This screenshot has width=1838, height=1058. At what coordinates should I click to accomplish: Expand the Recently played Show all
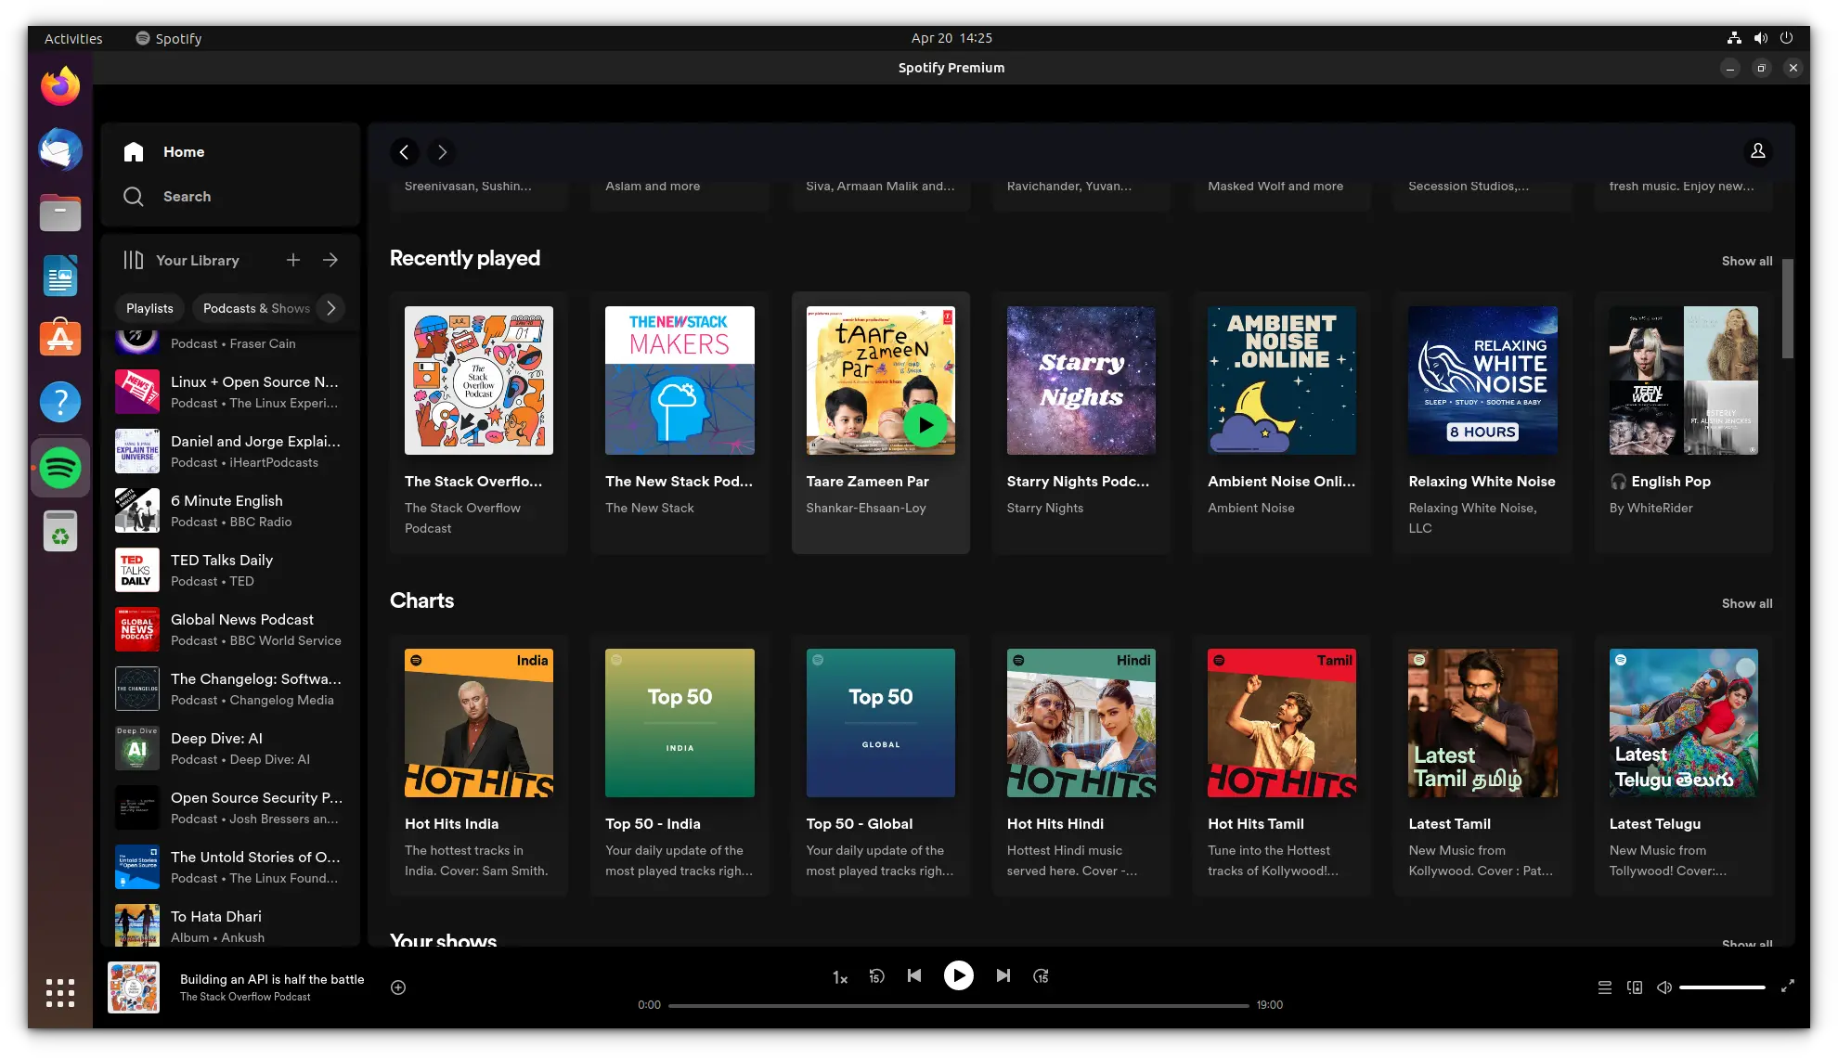pos(1747,260)
